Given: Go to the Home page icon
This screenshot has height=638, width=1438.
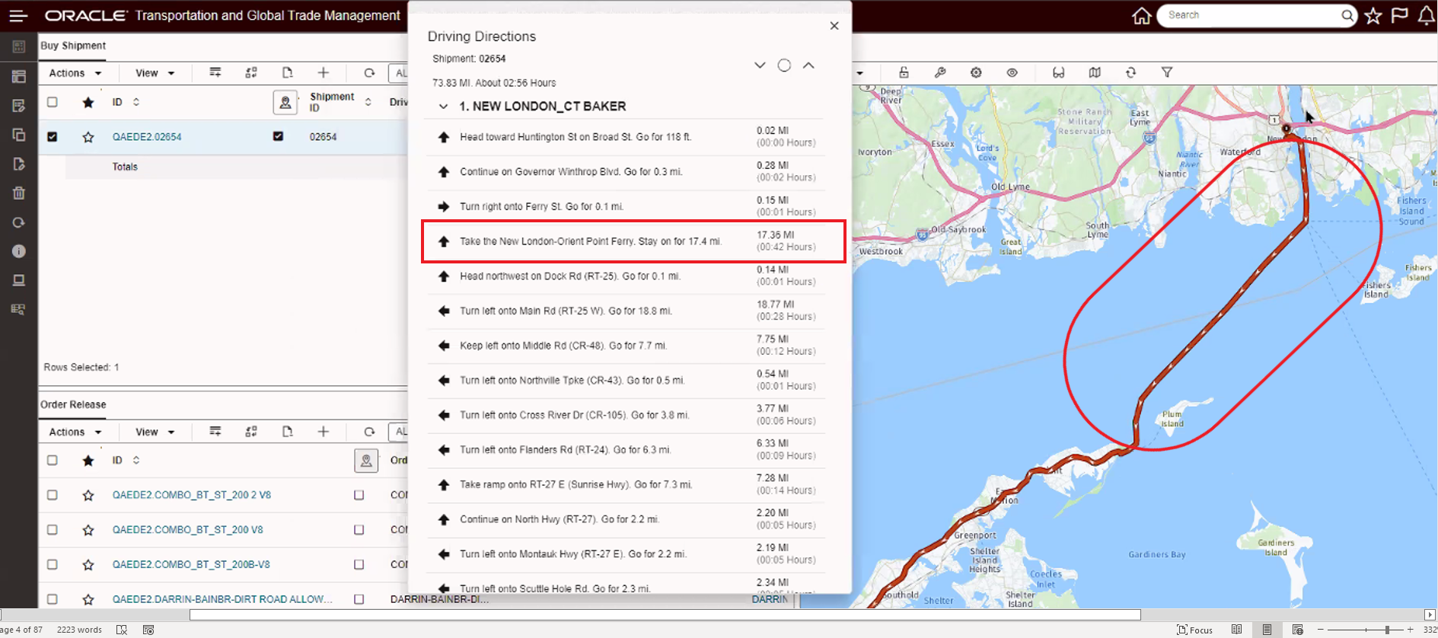Looking at the screenshot, I should (x=1141, y=15).
